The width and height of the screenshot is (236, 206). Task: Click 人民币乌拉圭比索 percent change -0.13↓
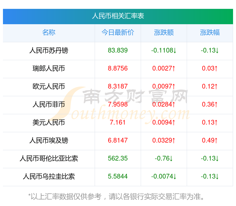tap(210, 176)
